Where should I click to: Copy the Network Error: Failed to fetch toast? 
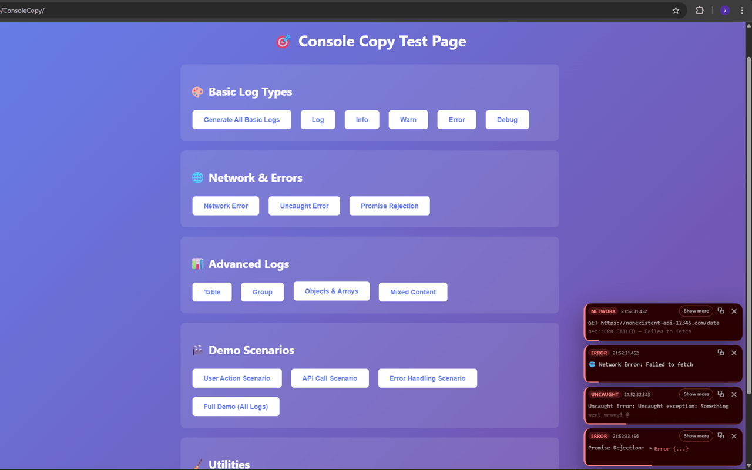pos(721,352)
